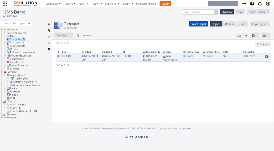Expand the Sonstiges tree node
Image resolution: width=274 pixels, height=151 pixels.
point(2,118)
